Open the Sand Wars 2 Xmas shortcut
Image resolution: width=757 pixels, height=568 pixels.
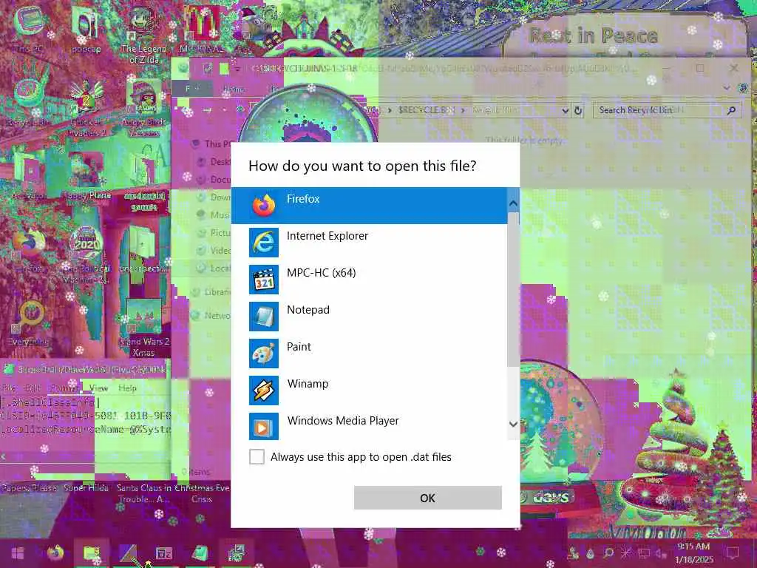point(143,328)
